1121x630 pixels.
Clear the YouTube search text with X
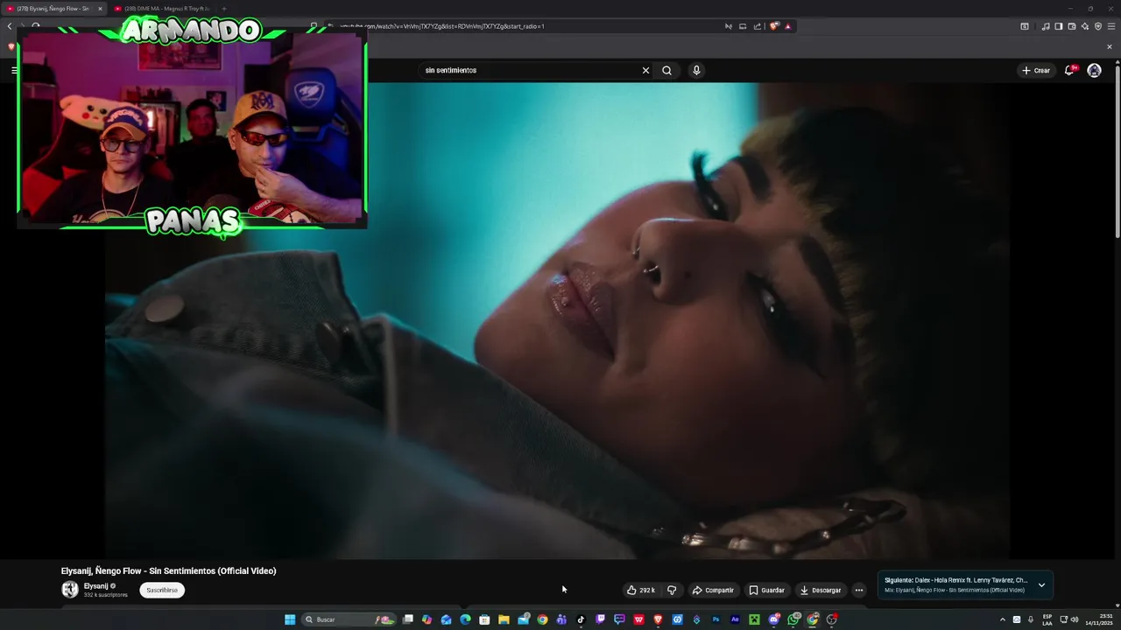(x=645, y=70)
